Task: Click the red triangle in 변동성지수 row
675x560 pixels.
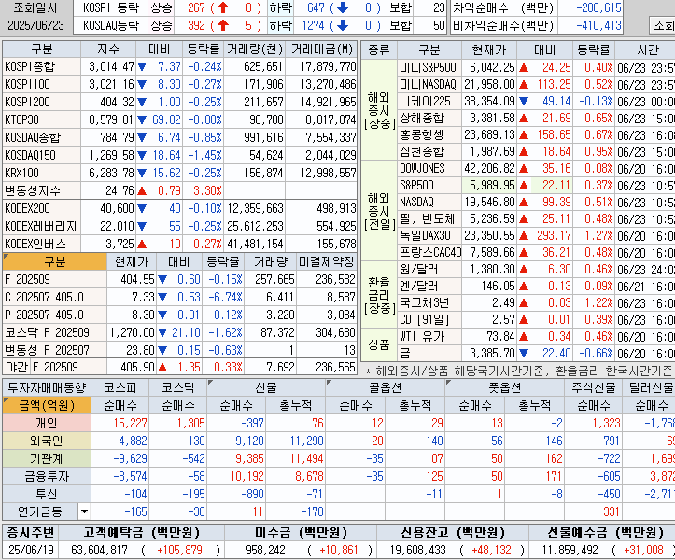Action: click(x=142, y=190)
